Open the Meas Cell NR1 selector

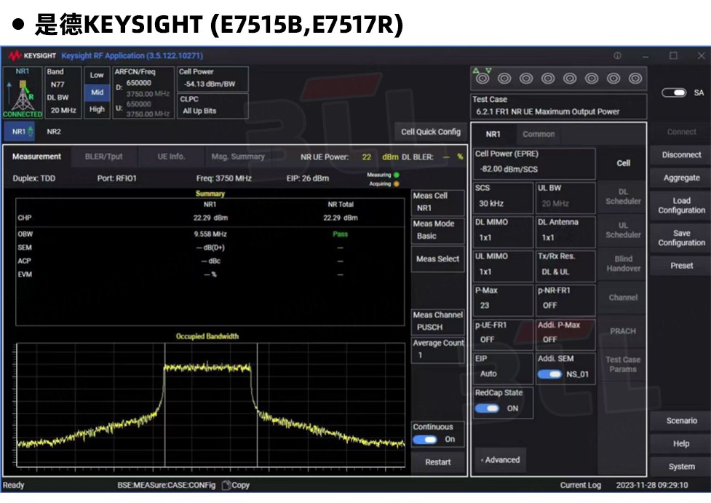(437, 202)
